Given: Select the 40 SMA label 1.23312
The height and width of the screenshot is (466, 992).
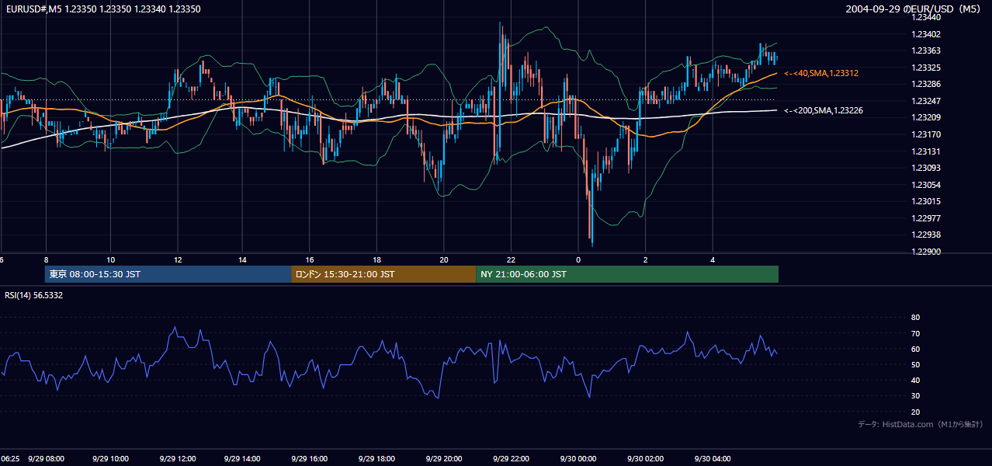Looking at the screenshot, I should click(x=821, y=73).
